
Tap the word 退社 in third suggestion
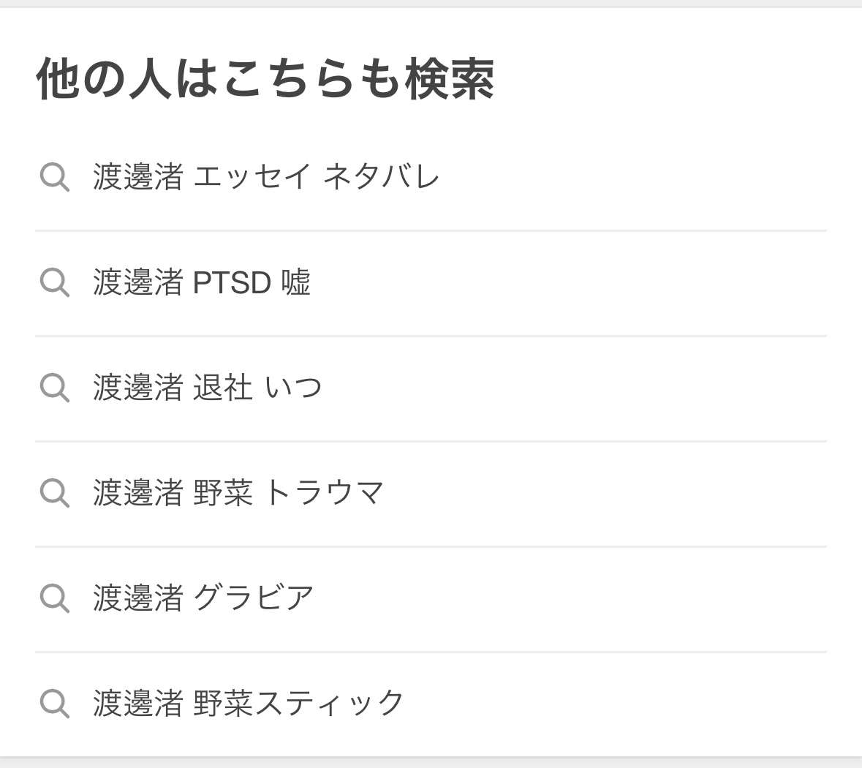click(222, 388)
